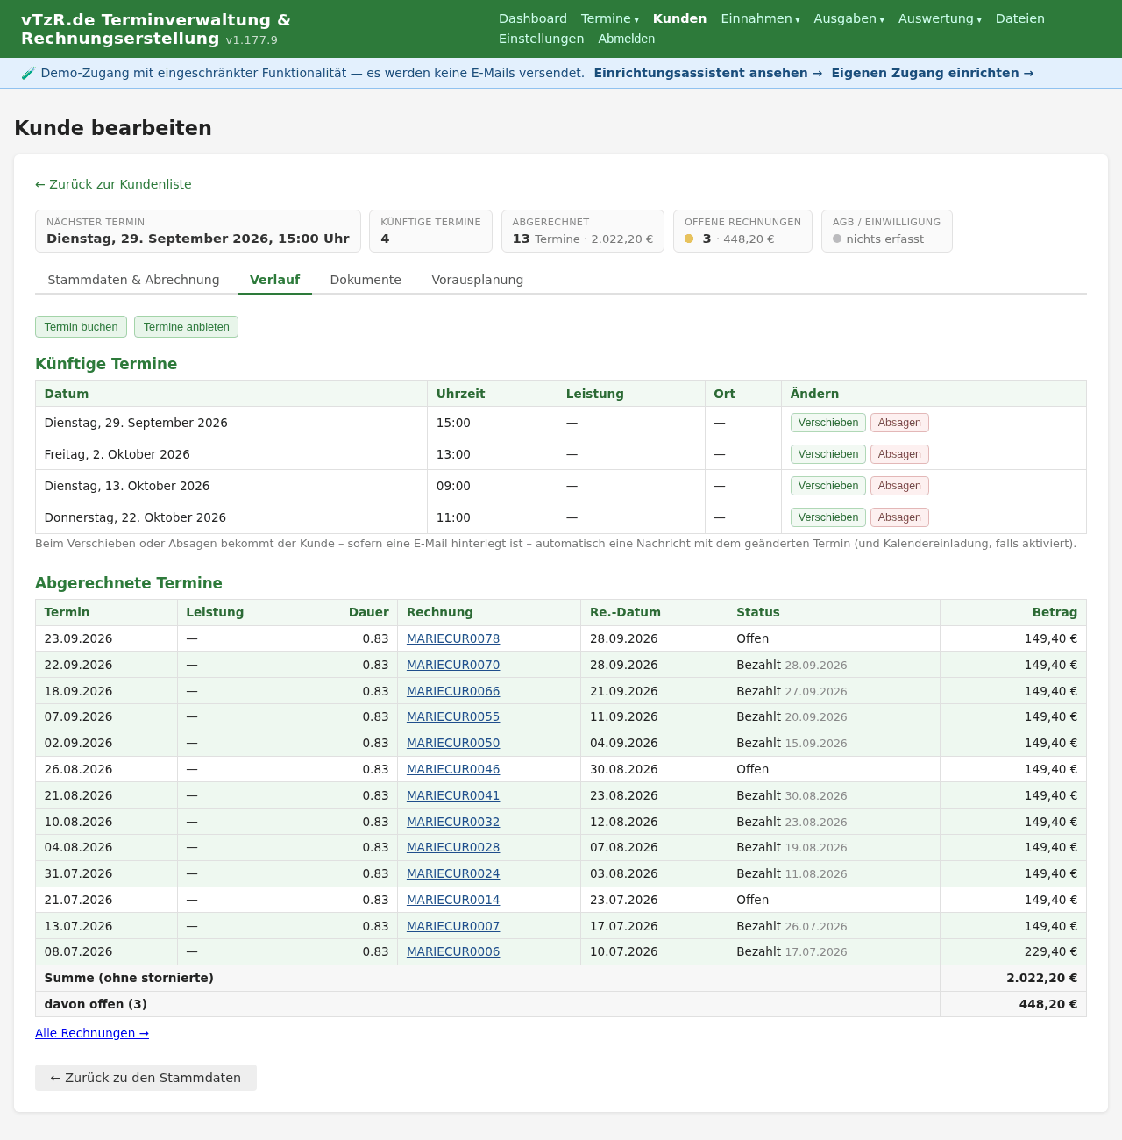Screen dimensions: 1122x1140
Task: Follow Einrichtungsassistent ansehen link
Action: [x=708, y=73]
